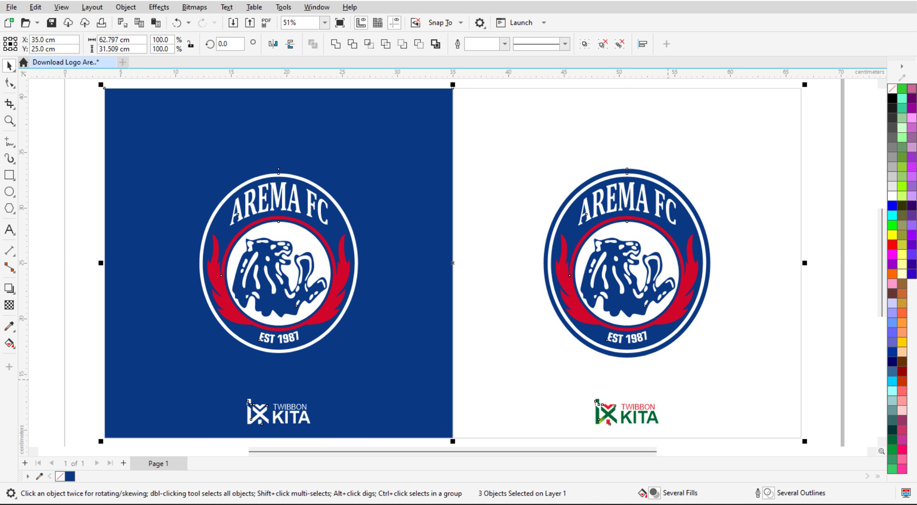Click the Several Fills indicator
917x505 pixels.
(x=668, y=493)
